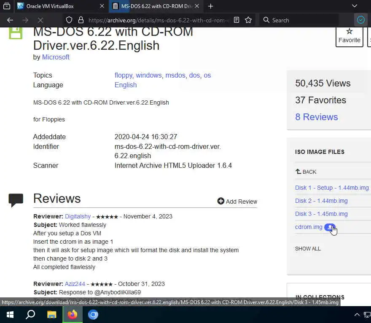The height and width of the screenshot is (323, 371).
Task: Click the padlock site security icon
Action: pos(81,20)
